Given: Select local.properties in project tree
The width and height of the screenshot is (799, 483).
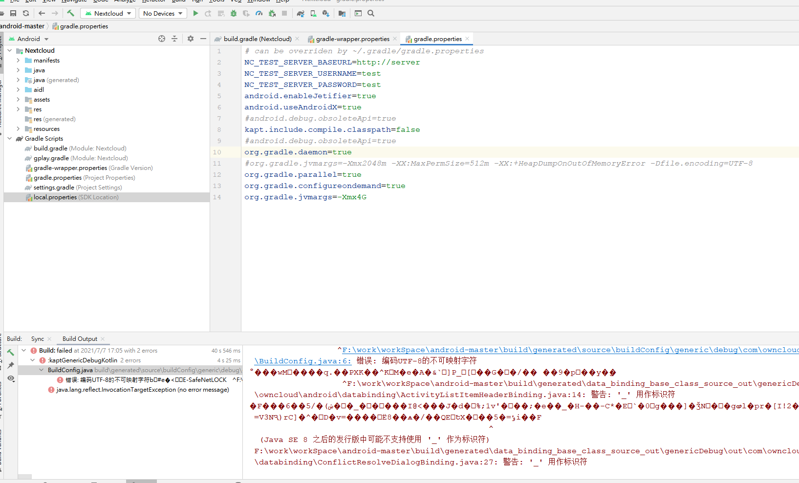Looking at the screenshot, I should point(107,197).
